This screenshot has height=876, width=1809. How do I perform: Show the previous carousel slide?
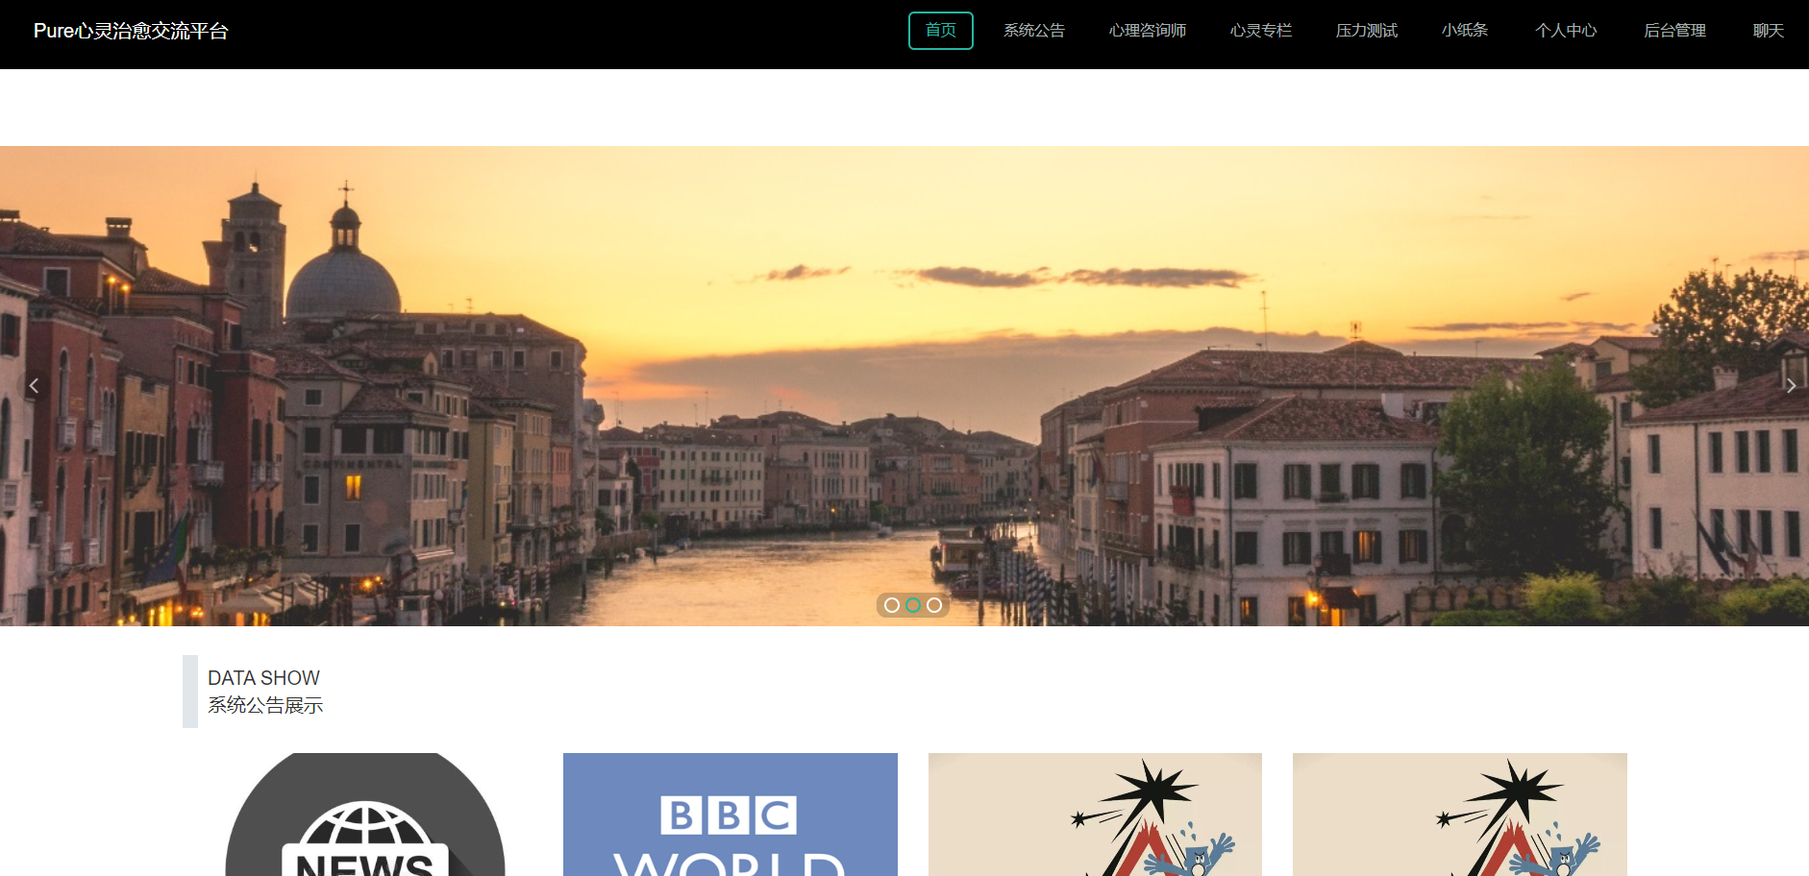coord(34,386)
